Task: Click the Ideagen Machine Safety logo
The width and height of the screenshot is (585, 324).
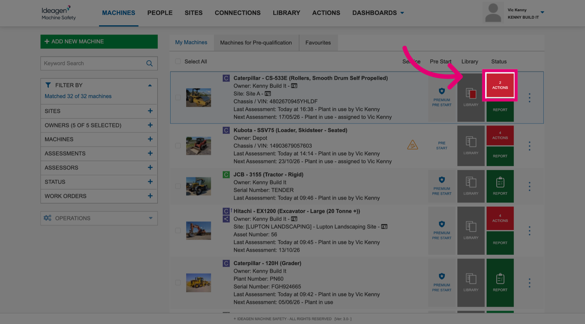Action: (58, 13)
